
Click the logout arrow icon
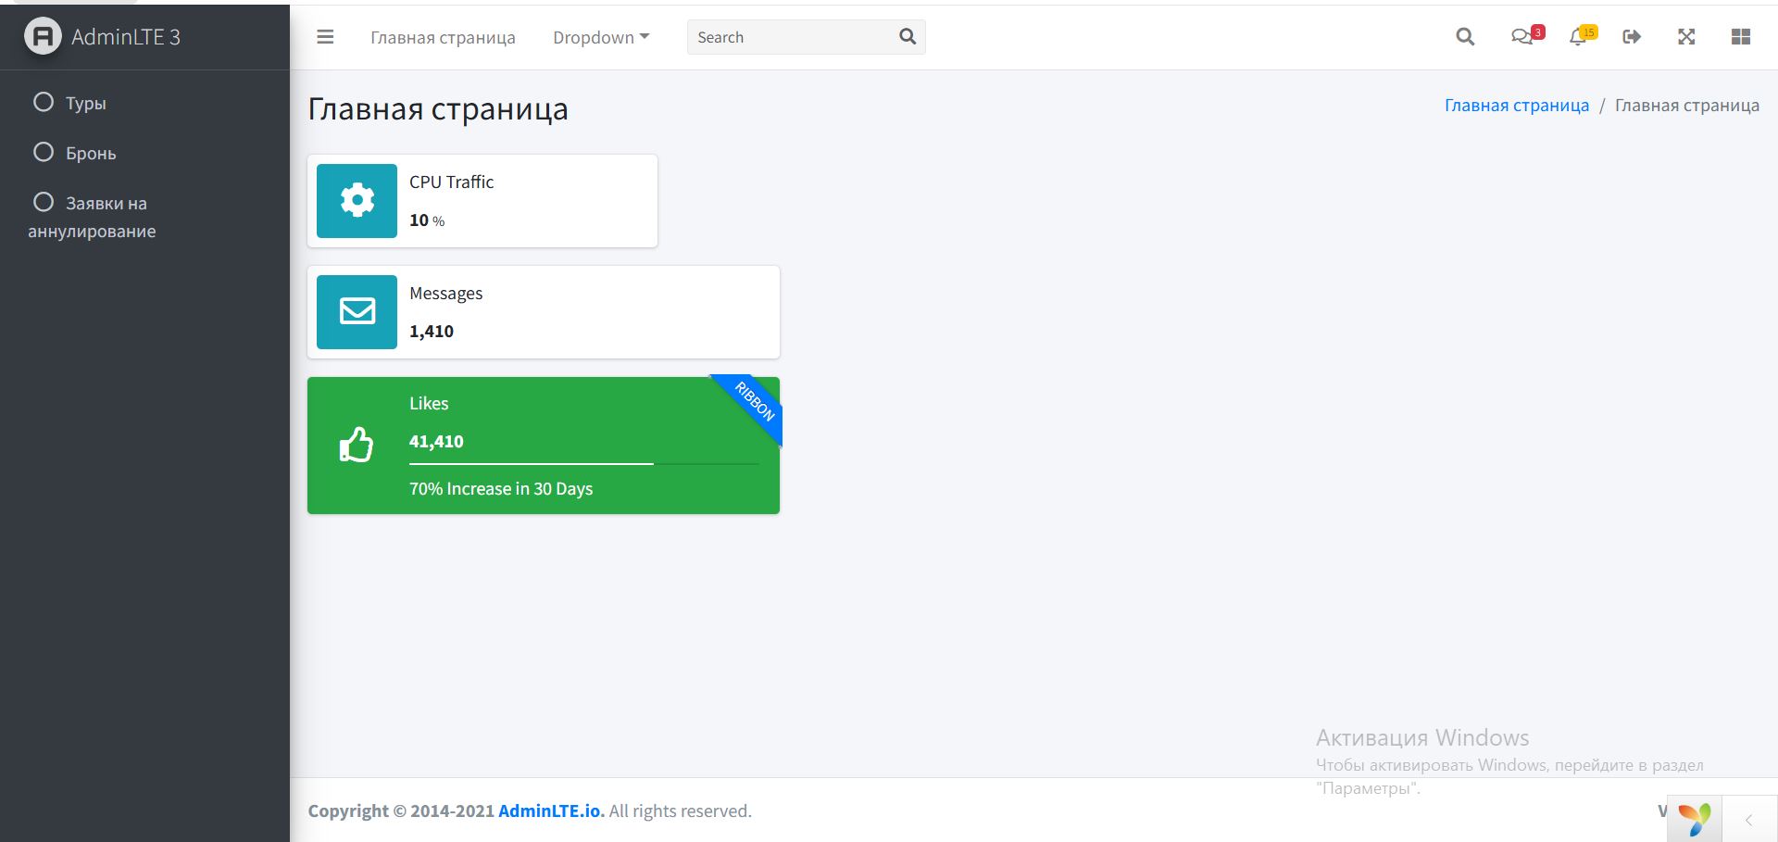click(x=1632, y=37)
